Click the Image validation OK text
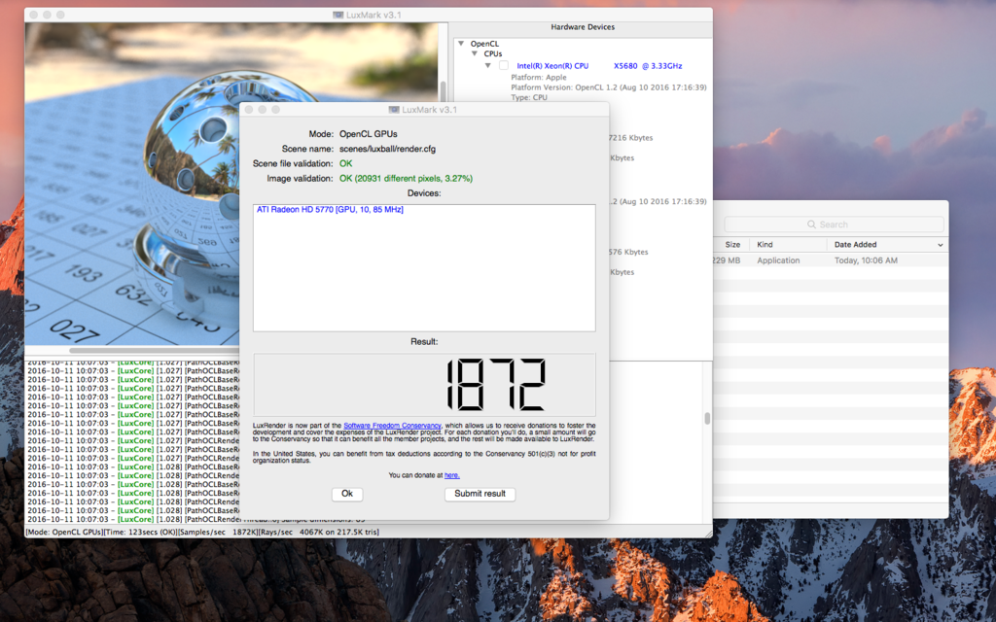 point(406,179)
